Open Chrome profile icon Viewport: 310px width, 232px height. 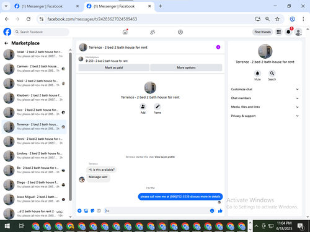(292, 19)
